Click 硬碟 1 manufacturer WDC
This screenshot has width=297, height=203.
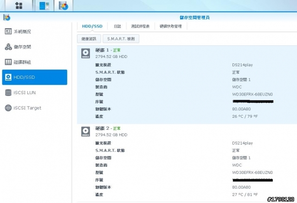click(x=237, y=87)
